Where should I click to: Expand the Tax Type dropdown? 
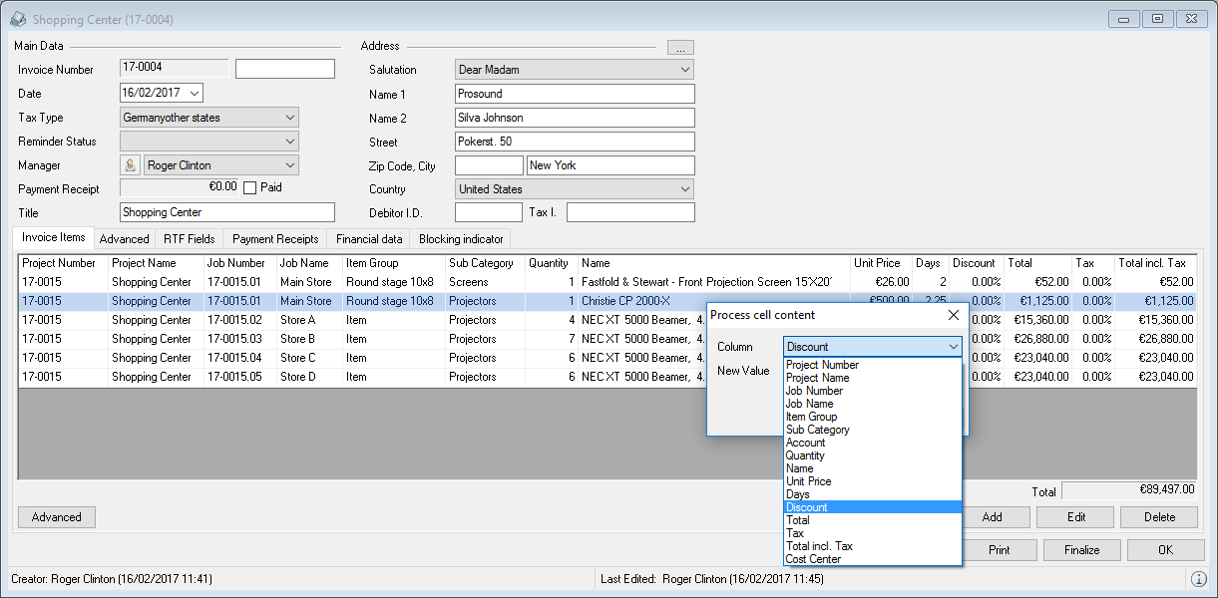(x=289, y=118)
